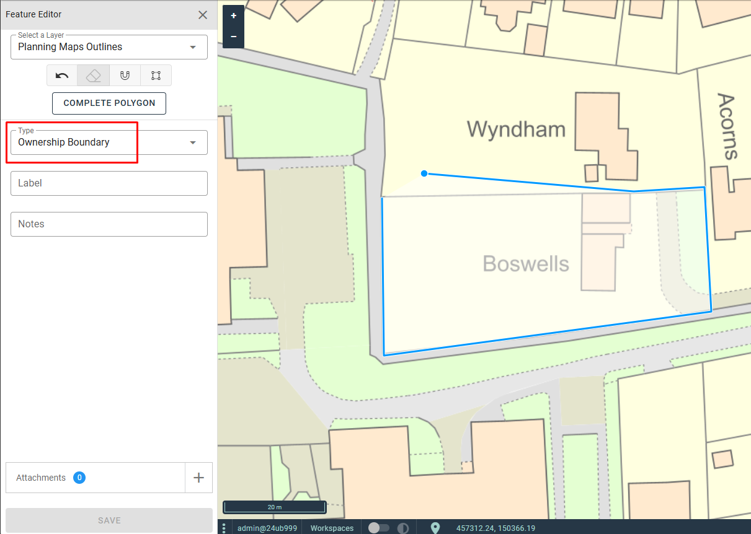Screen dimensions: 751x534
Task: Add an attachment with the plus icon
Action: 198,478
